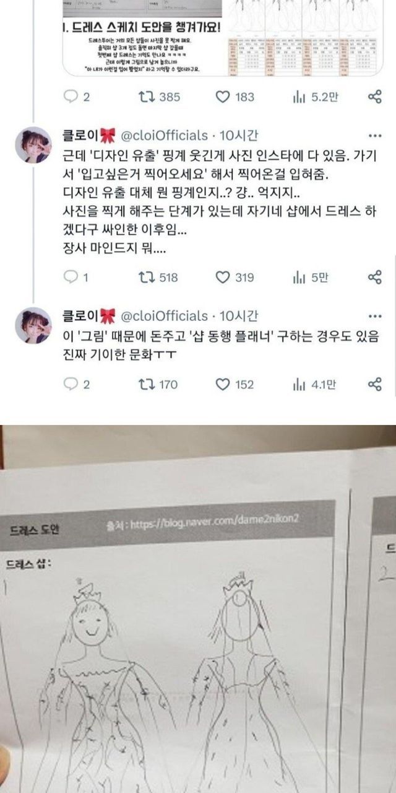View stats of the 5만 views tweet
The width and height of the screenshot is (396, 793).
coord(310,278)
